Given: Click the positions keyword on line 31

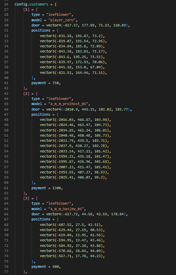Looking at the screenshot, I should 41,31.
